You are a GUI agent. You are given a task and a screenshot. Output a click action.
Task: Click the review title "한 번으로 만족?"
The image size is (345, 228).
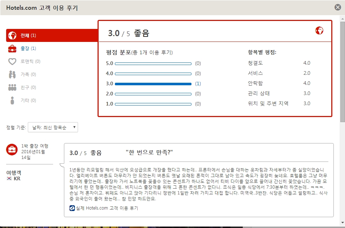click(x=150, y=152)
